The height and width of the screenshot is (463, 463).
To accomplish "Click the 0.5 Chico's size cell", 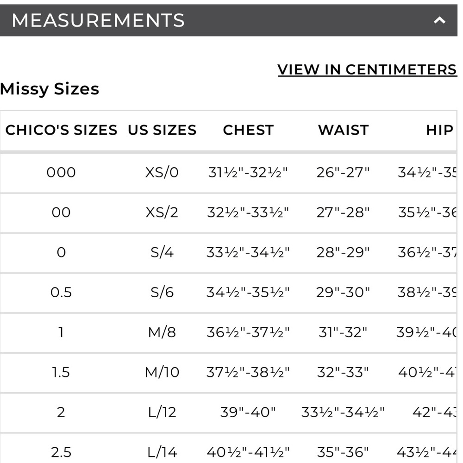I will (61, 292).
